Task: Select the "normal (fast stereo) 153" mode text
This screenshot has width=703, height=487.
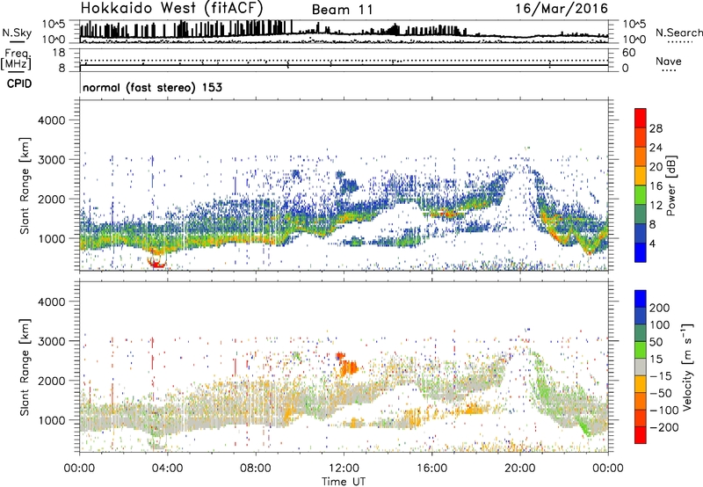Action: point(152,87)
